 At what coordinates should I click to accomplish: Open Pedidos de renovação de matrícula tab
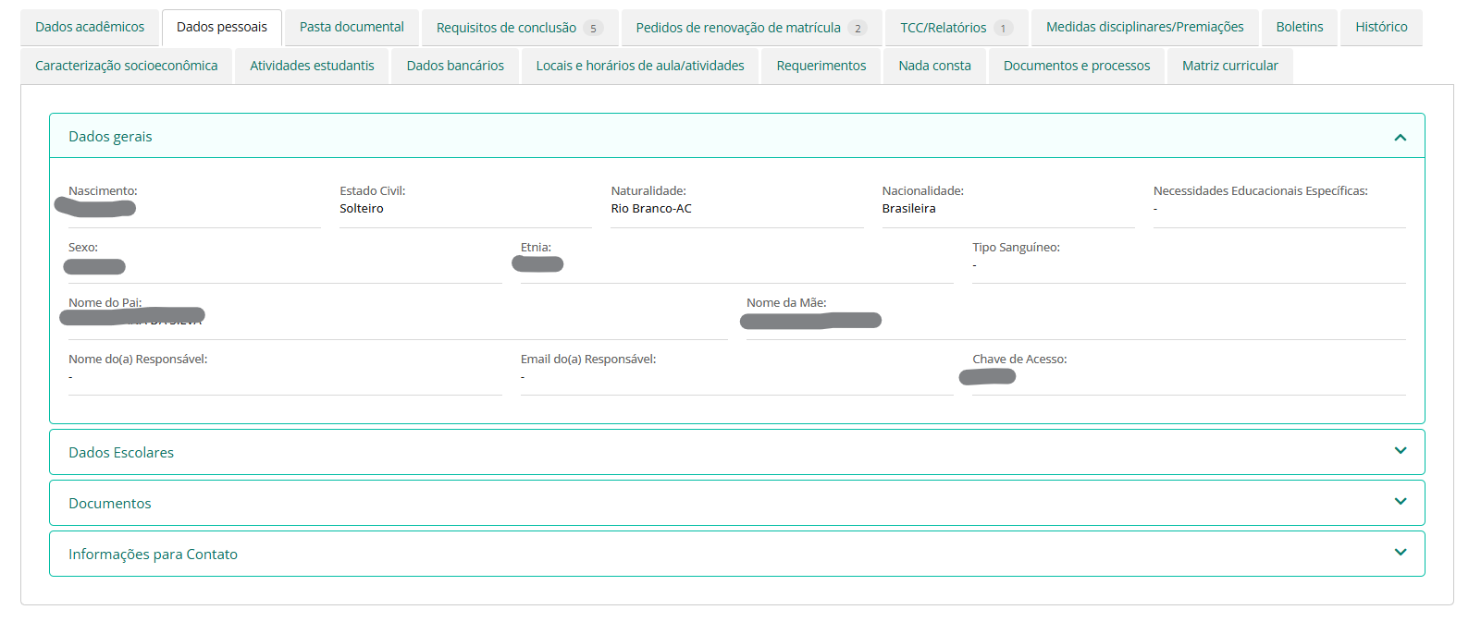tap(750, 28)
